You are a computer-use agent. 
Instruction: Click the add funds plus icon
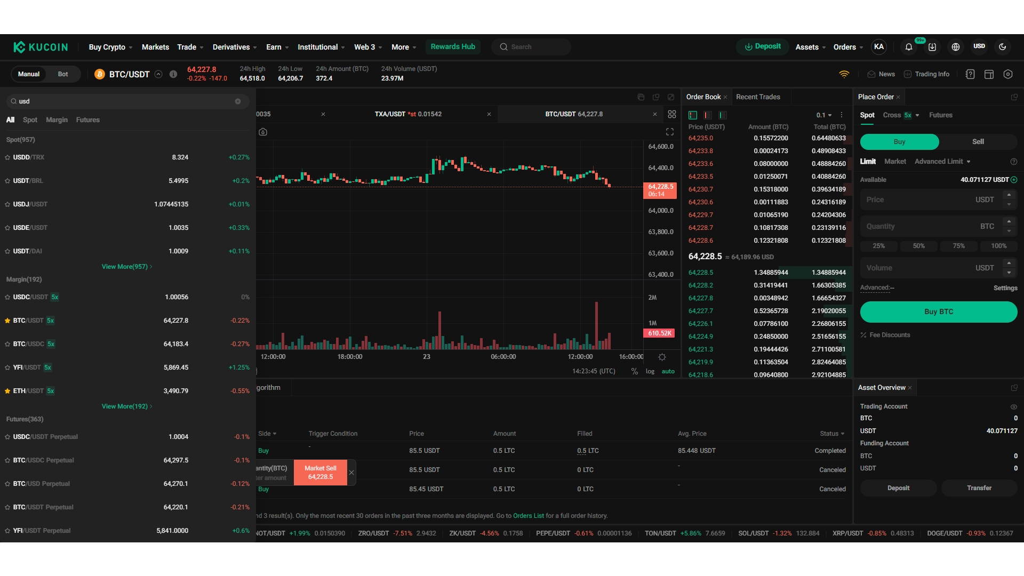(1014, 180)
